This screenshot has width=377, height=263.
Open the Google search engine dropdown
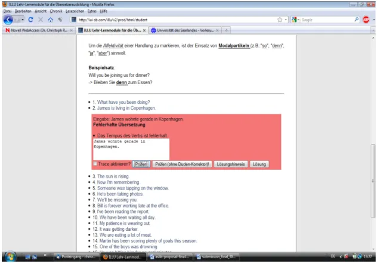tap(299, 20)
